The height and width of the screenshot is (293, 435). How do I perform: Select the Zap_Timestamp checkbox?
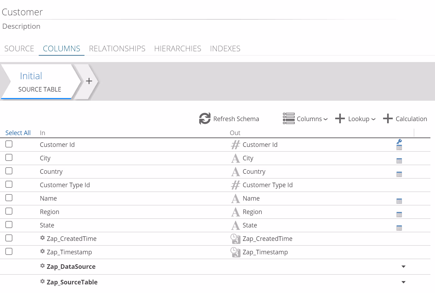tap(9, 252)
